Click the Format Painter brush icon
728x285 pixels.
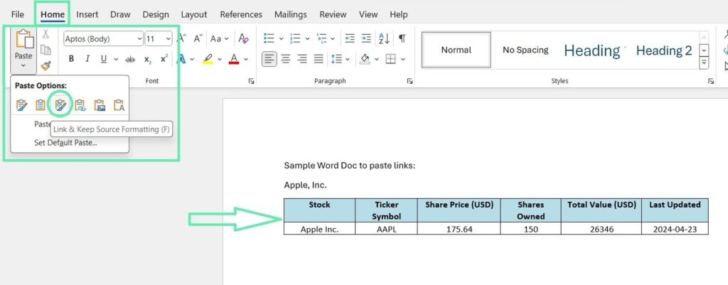(45, 65)
